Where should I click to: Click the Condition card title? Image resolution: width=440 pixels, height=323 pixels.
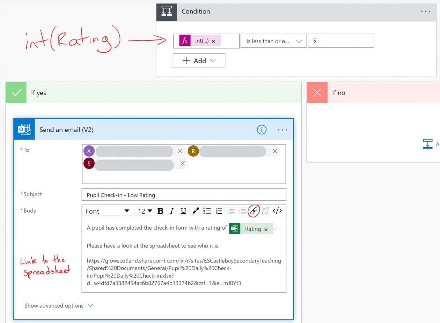tap(196, 12)
